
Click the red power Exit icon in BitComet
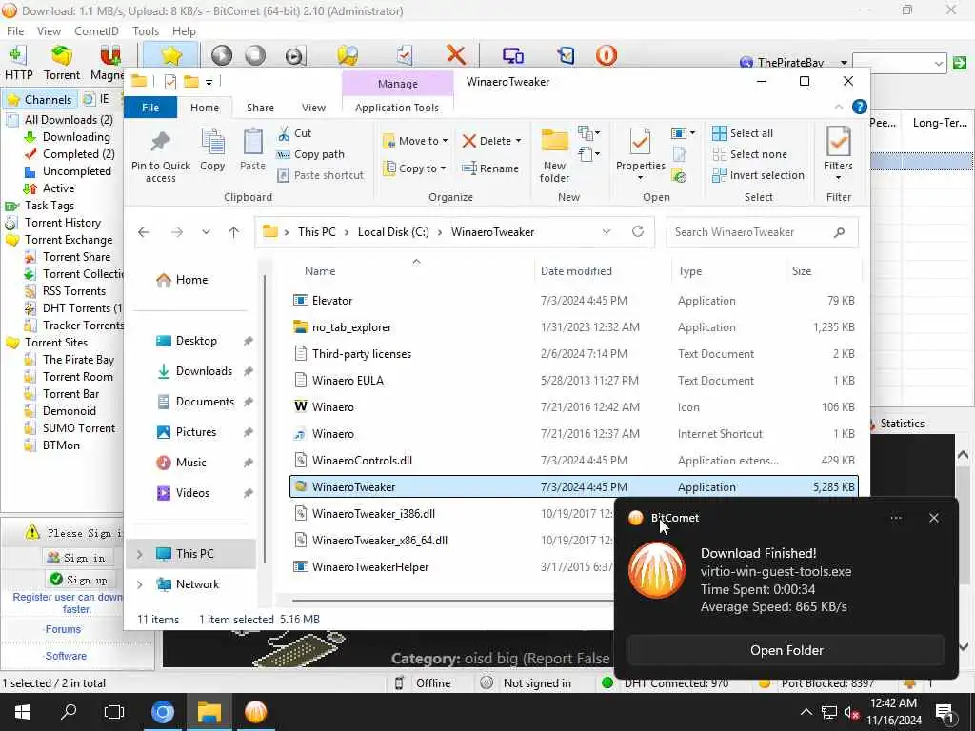tap(607, 55)
